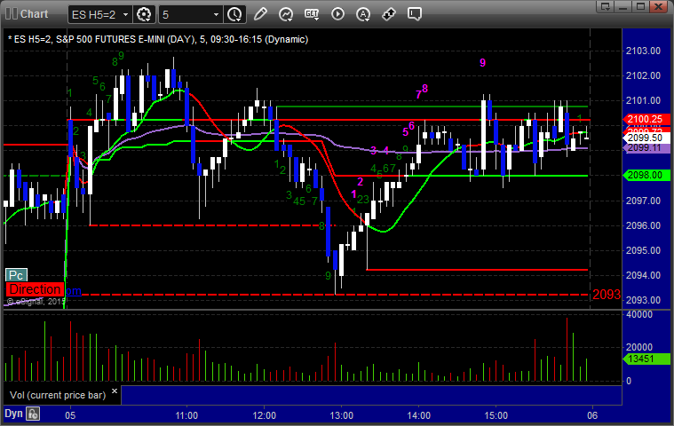Open the studies chart-line menu
This screenshot has height=426, width=674.
click(286, 14)
